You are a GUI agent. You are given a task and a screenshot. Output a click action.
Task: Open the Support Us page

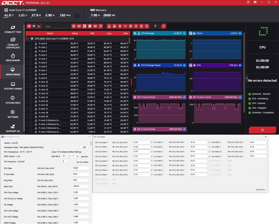[x=13, y=128]
